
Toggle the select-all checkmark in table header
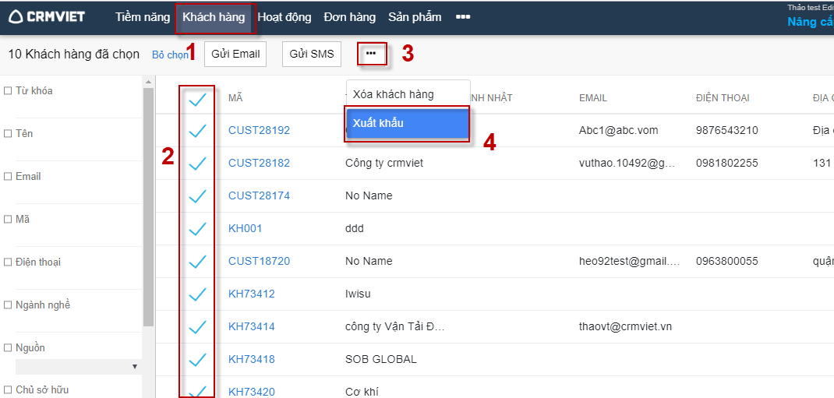coord(197,98)
